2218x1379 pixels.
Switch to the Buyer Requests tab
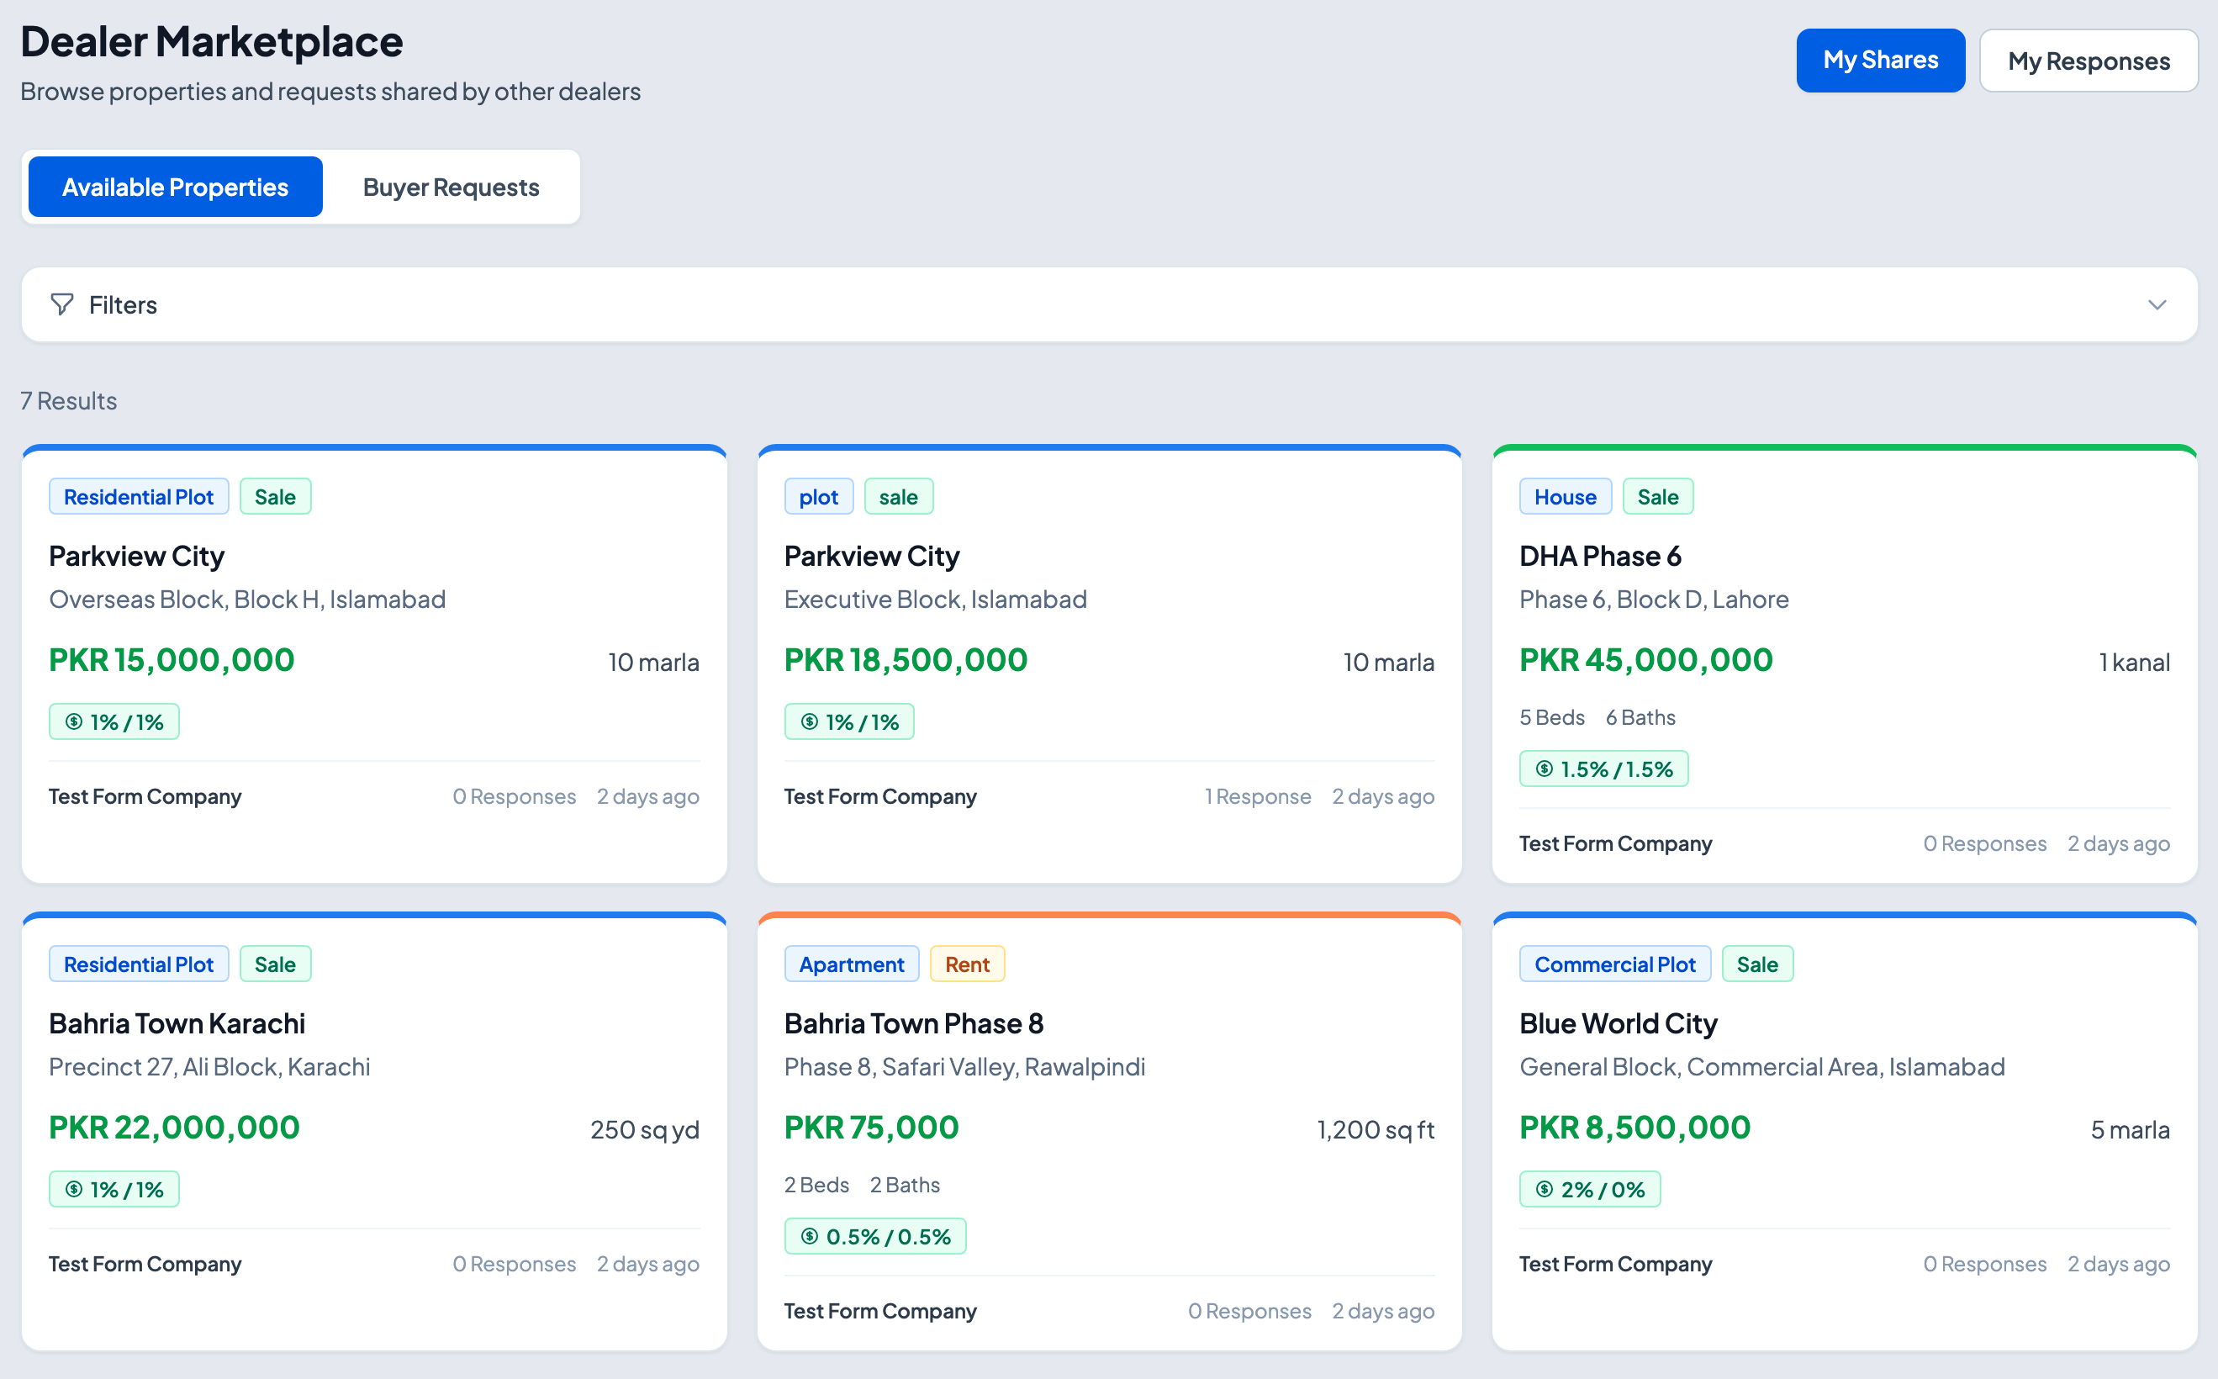point(451,187)
